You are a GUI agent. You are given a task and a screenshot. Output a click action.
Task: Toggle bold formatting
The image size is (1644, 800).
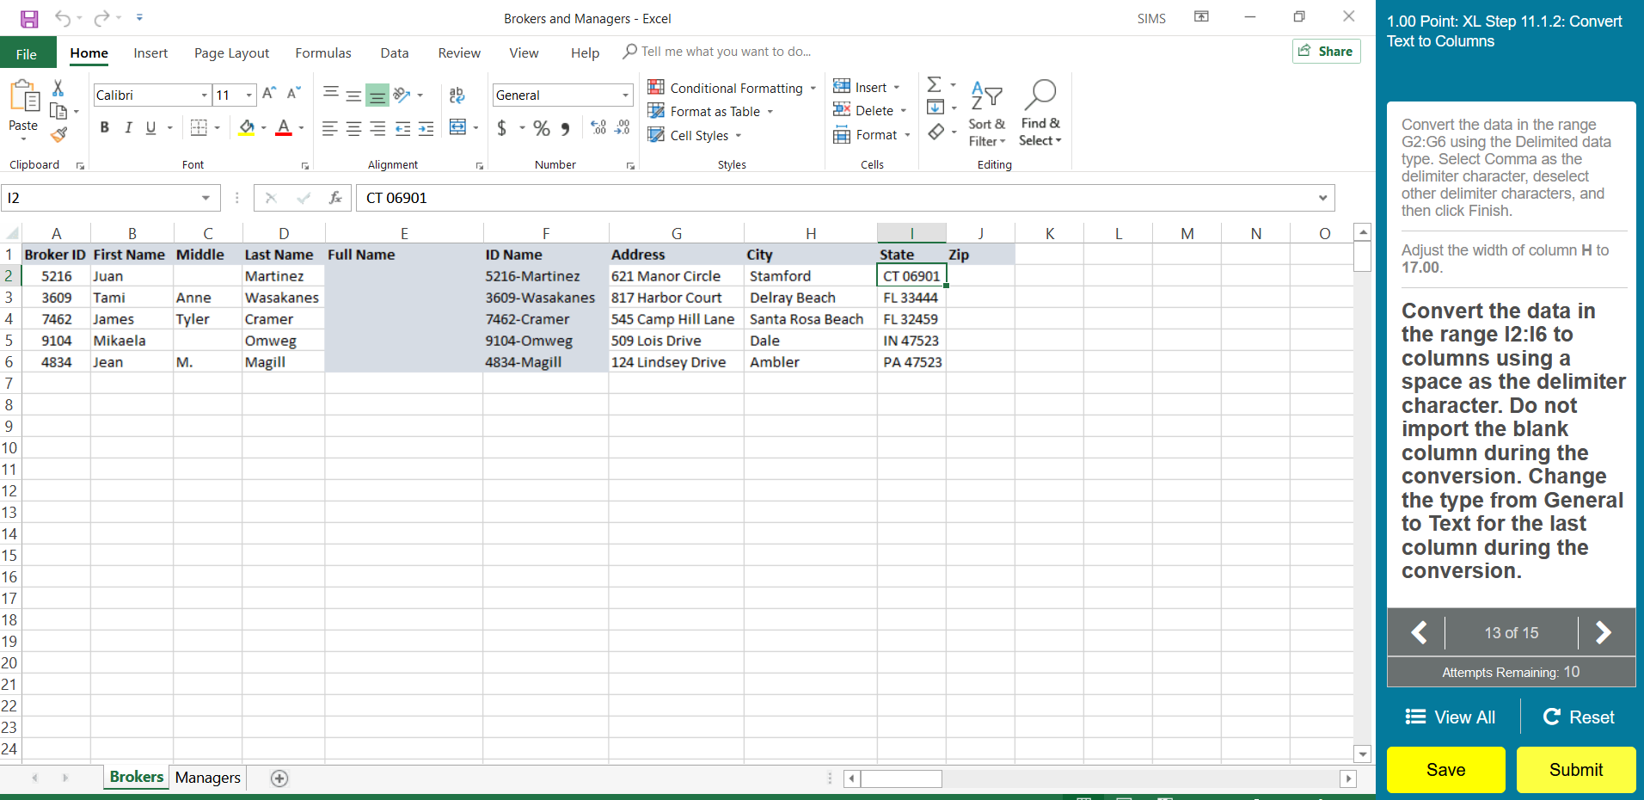104,127
